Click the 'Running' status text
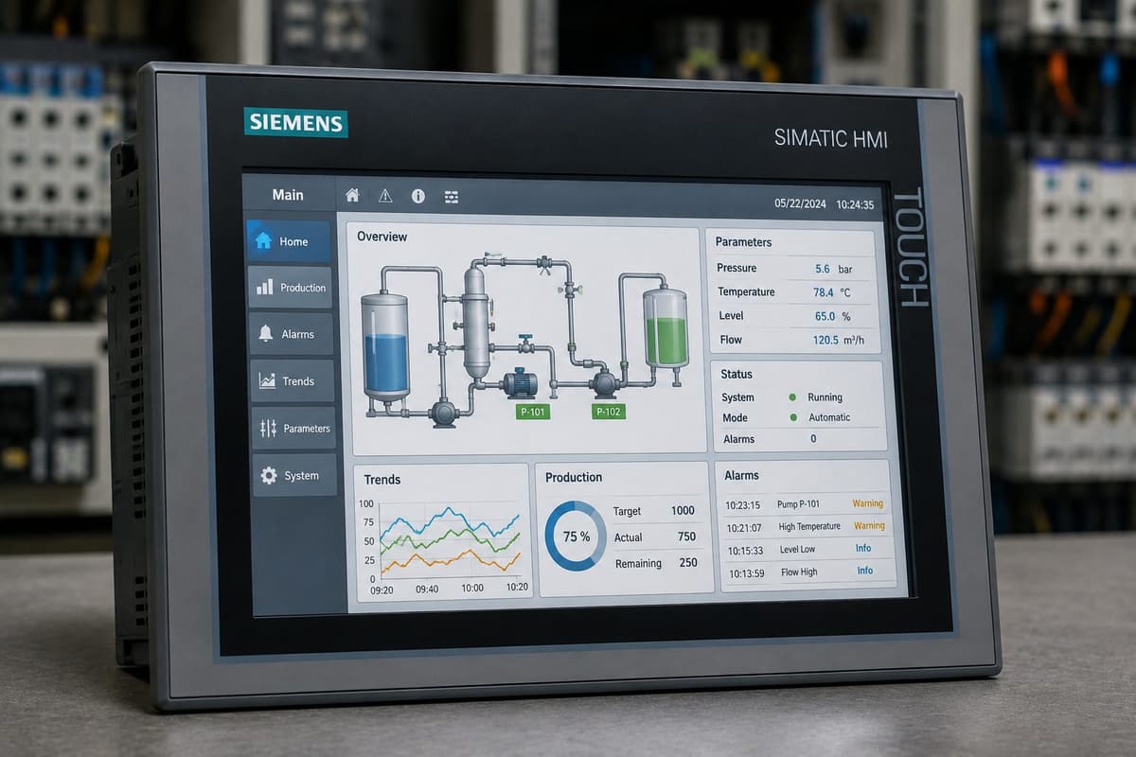This screenshot has width=1136, height=757. click(825, 397)
